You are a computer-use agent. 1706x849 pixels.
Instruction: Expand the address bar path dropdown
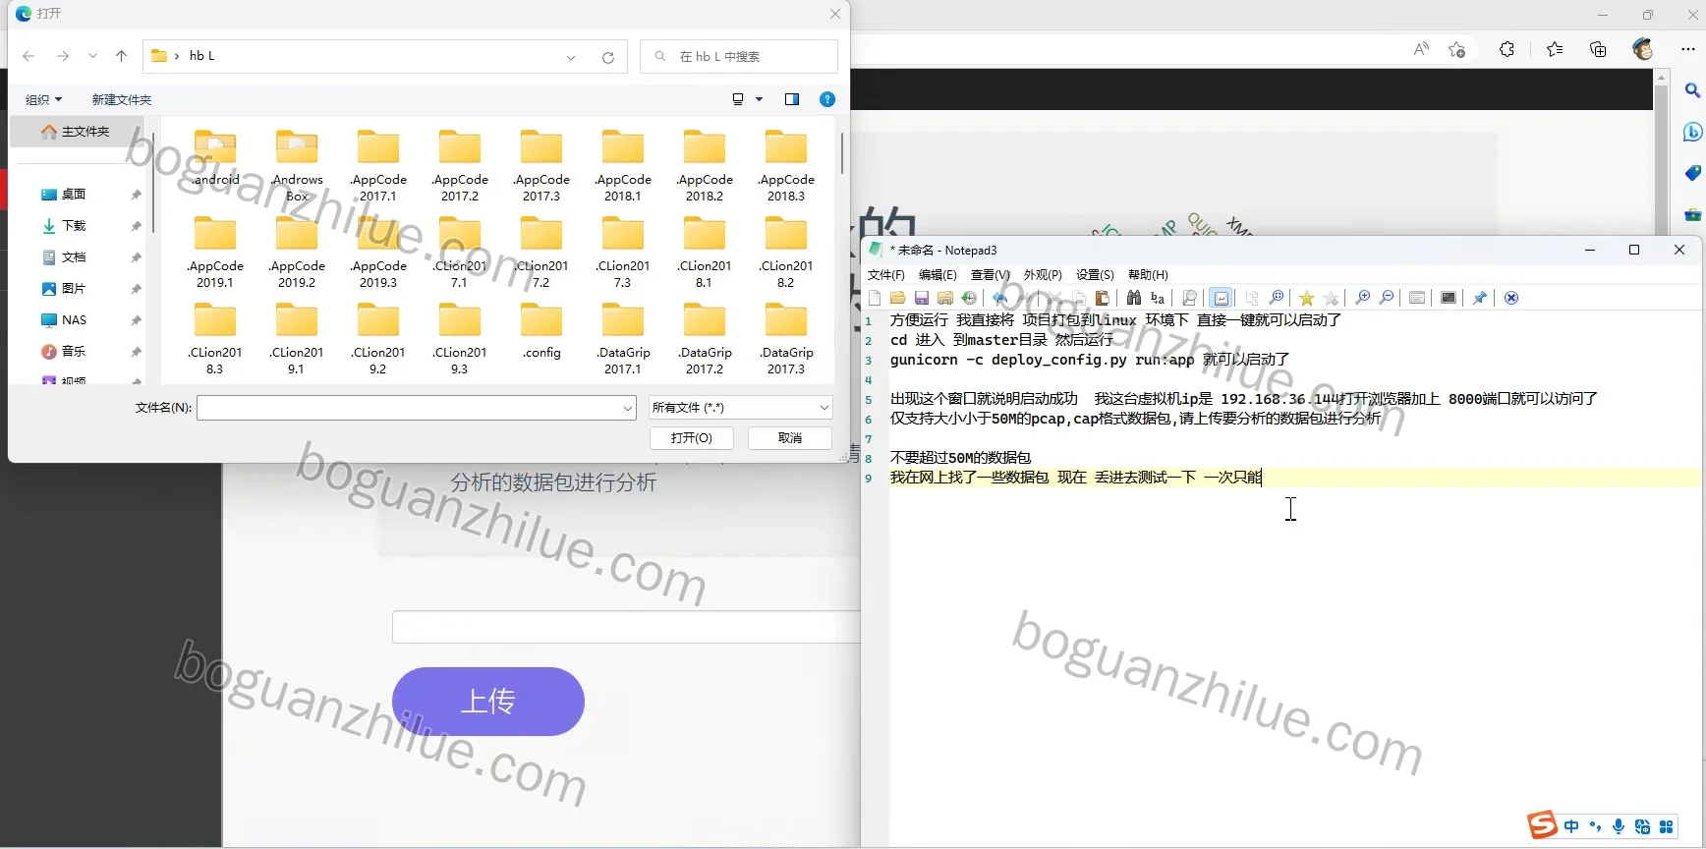point(571,57)
